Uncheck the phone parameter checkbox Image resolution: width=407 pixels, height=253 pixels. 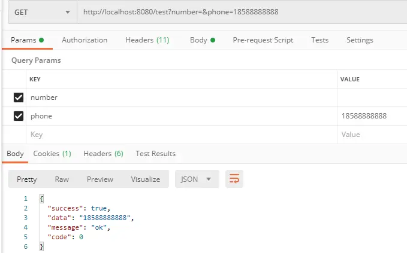[x=19, y=116]
